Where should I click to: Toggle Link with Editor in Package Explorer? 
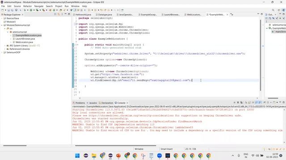(59, 14)
